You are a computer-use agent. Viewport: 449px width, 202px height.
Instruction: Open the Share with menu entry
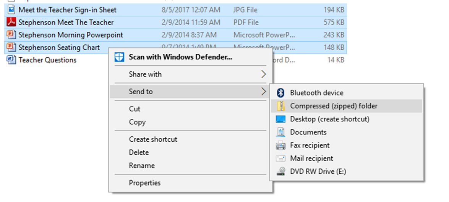(190, 74)
